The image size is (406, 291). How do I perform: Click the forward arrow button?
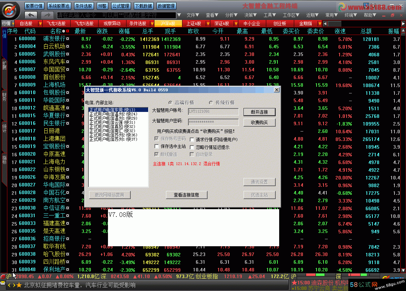47,15
